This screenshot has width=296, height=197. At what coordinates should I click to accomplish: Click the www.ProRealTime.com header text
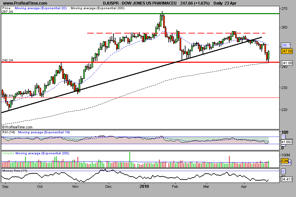pos(25,3)
